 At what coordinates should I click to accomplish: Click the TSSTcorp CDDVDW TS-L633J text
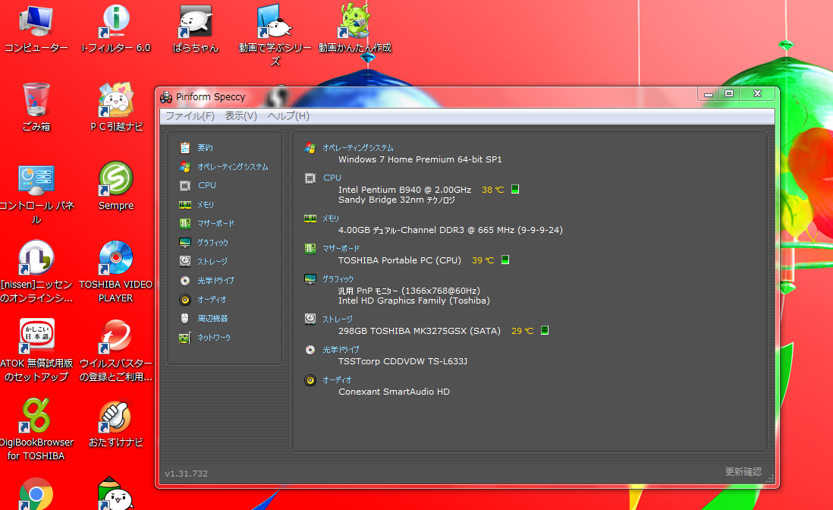click(x=403, y=361)
